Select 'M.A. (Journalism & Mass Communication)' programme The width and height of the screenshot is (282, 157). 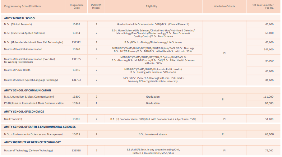tap(29, 97)
